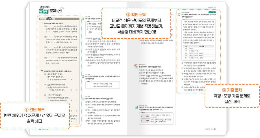260x138 pixels.
Task: Click the green 확인 block title
Action: (44, 11)
